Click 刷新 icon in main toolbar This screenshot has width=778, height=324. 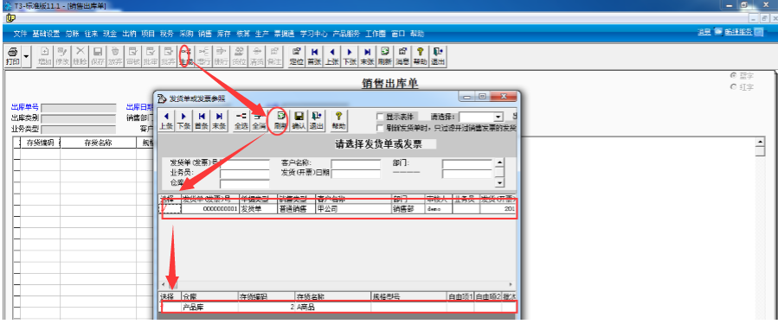tap(384, 56)
